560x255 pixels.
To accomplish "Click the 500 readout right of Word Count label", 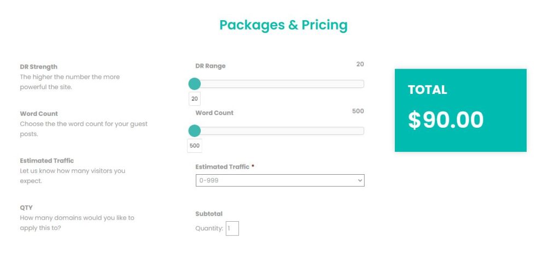I will point(358,111).
